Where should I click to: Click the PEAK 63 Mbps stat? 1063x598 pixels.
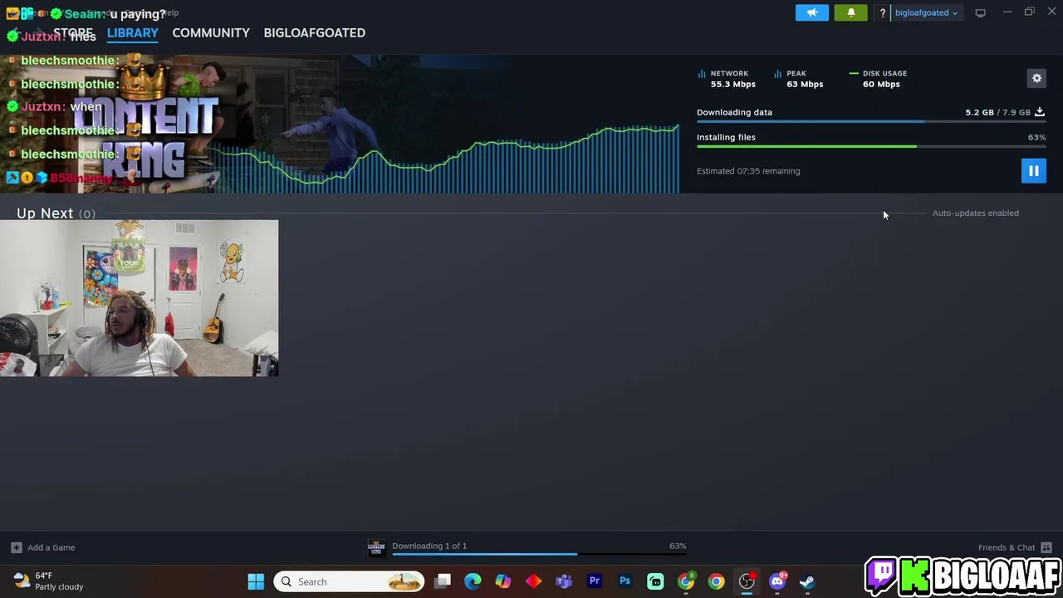pyautogui.click(x=799, y=79)
